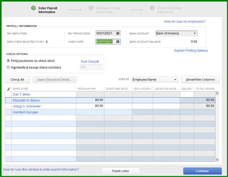Click the step 1 Enter Payroll Information icon
228x177 pixels.
(33, 8)
